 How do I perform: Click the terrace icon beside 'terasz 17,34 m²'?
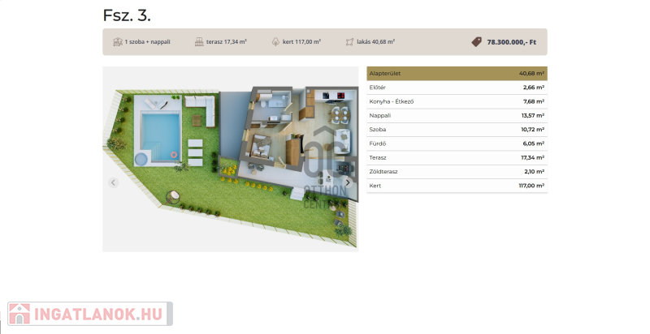pyautogui.click(x=199, y=41)
